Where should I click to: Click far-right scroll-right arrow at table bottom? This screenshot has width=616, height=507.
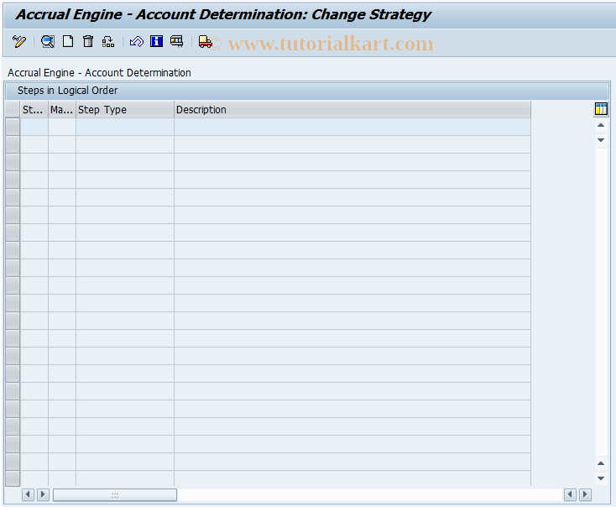pyautogui.click(x=585, y=494)
